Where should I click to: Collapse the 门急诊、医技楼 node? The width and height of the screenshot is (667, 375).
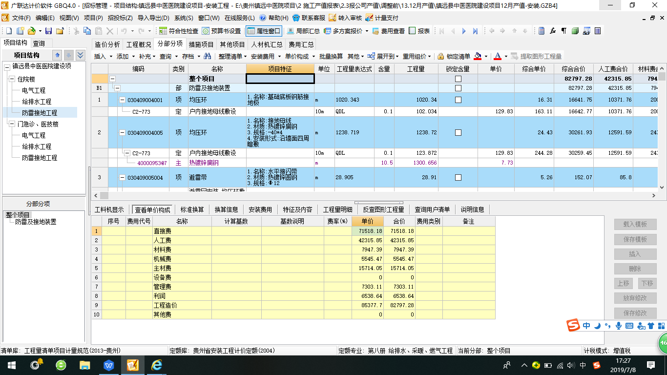(x=12, y=124)
